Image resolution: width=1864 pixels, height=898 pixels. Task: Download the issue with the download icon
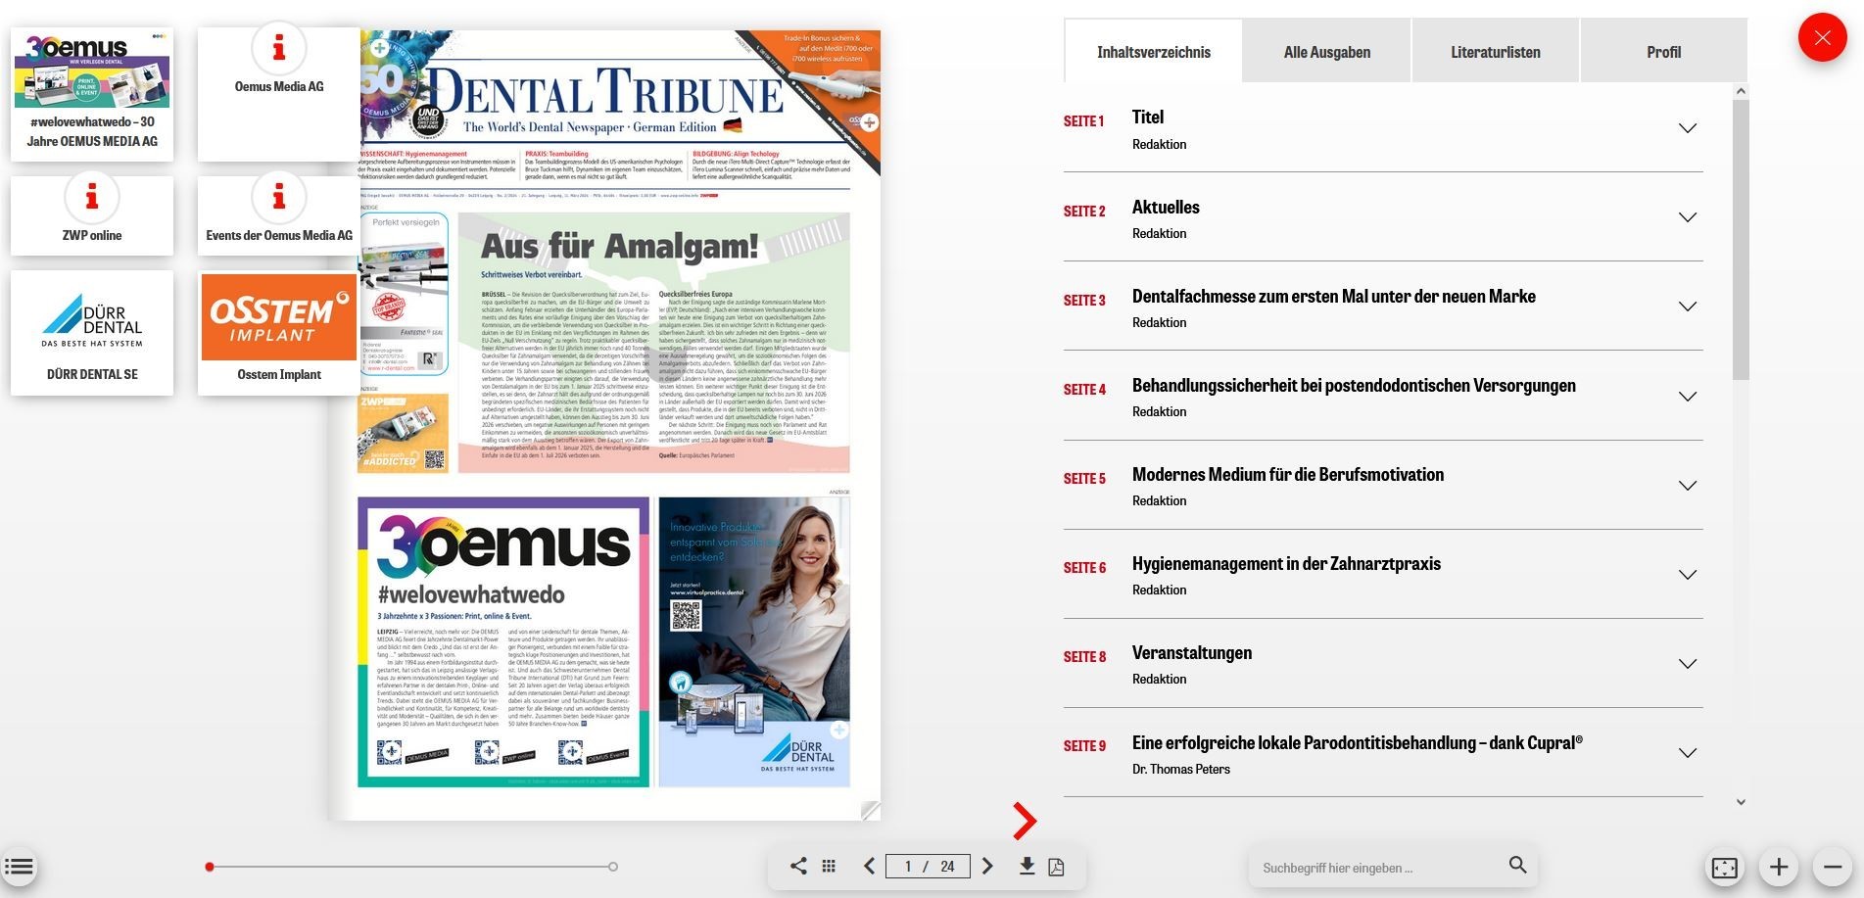coord(1027,866)
